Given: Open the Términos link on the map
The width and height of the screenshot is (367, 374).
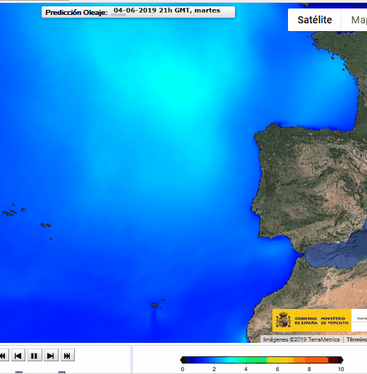Looking at the screenshot, I should click(x=356, y=339).
